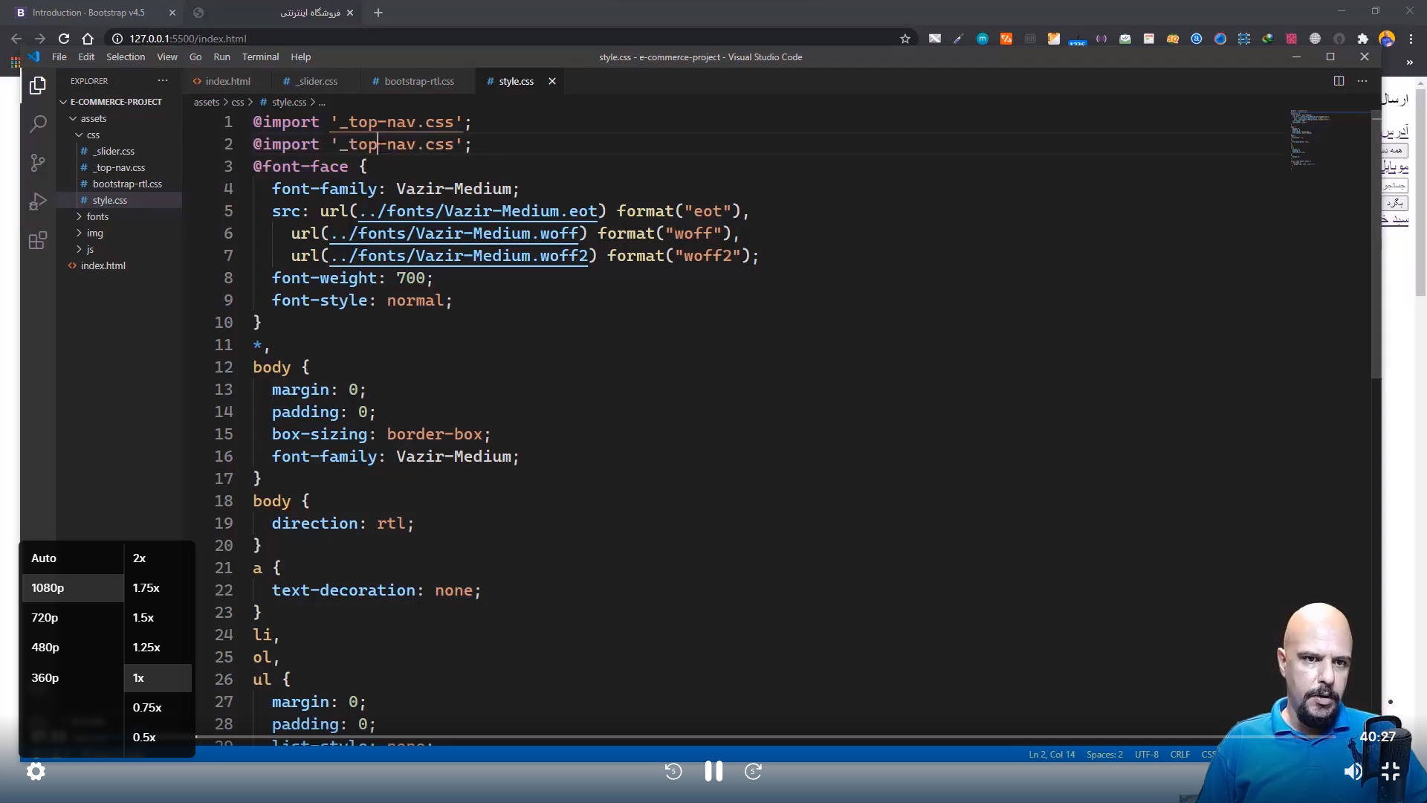The height and width of the screenshot is (803, 1427).
Task: Click the Extensions icon in activity bar
Action: pos(37,239)
